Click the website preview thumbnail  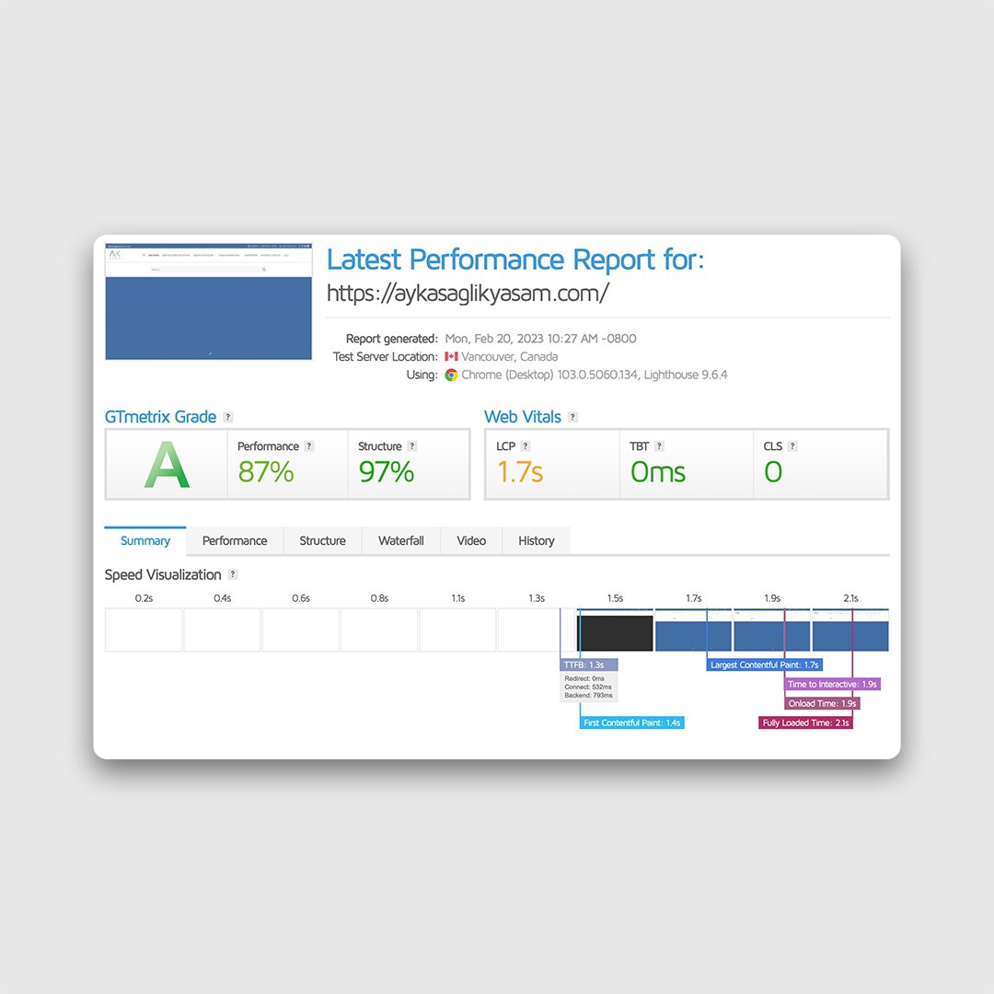click(208, 302)
